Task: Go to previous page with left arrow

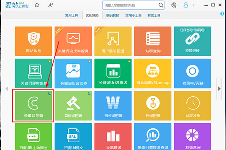Action: coord(7,89)
